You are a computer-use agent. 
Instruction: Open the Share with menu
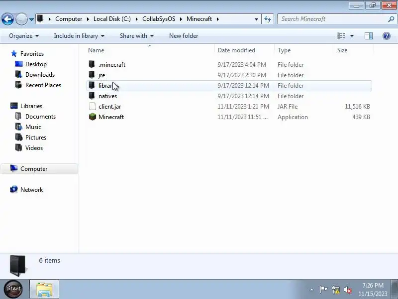pyautogui.click(x=137, y=36)
